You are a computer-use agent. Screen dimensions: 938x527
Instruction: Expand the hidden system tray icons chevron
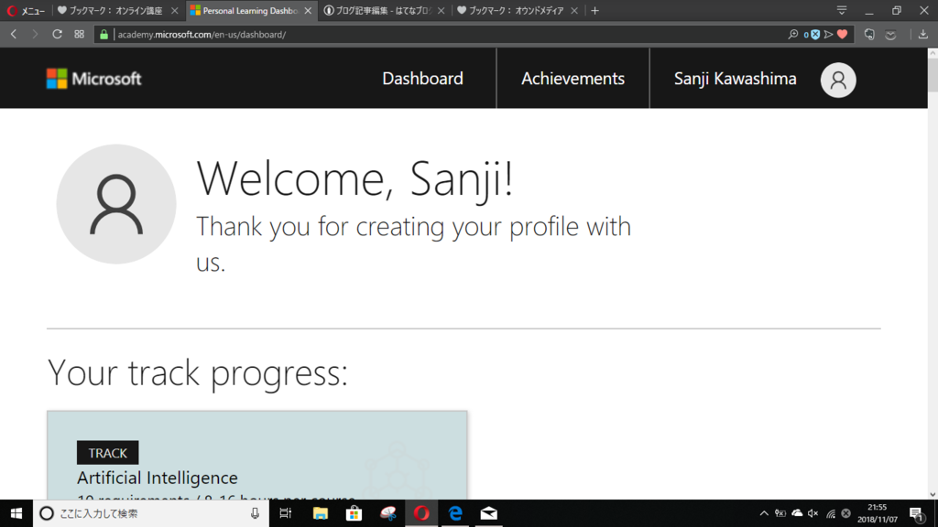pyautogui.click(x=764, y=513)
